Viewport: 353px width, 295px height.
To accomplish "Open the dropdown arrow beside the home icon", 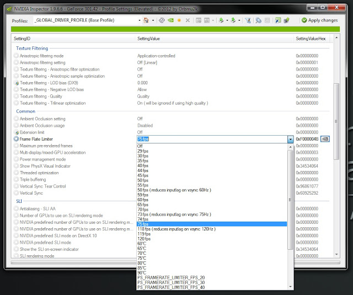I will click(153, 20).
